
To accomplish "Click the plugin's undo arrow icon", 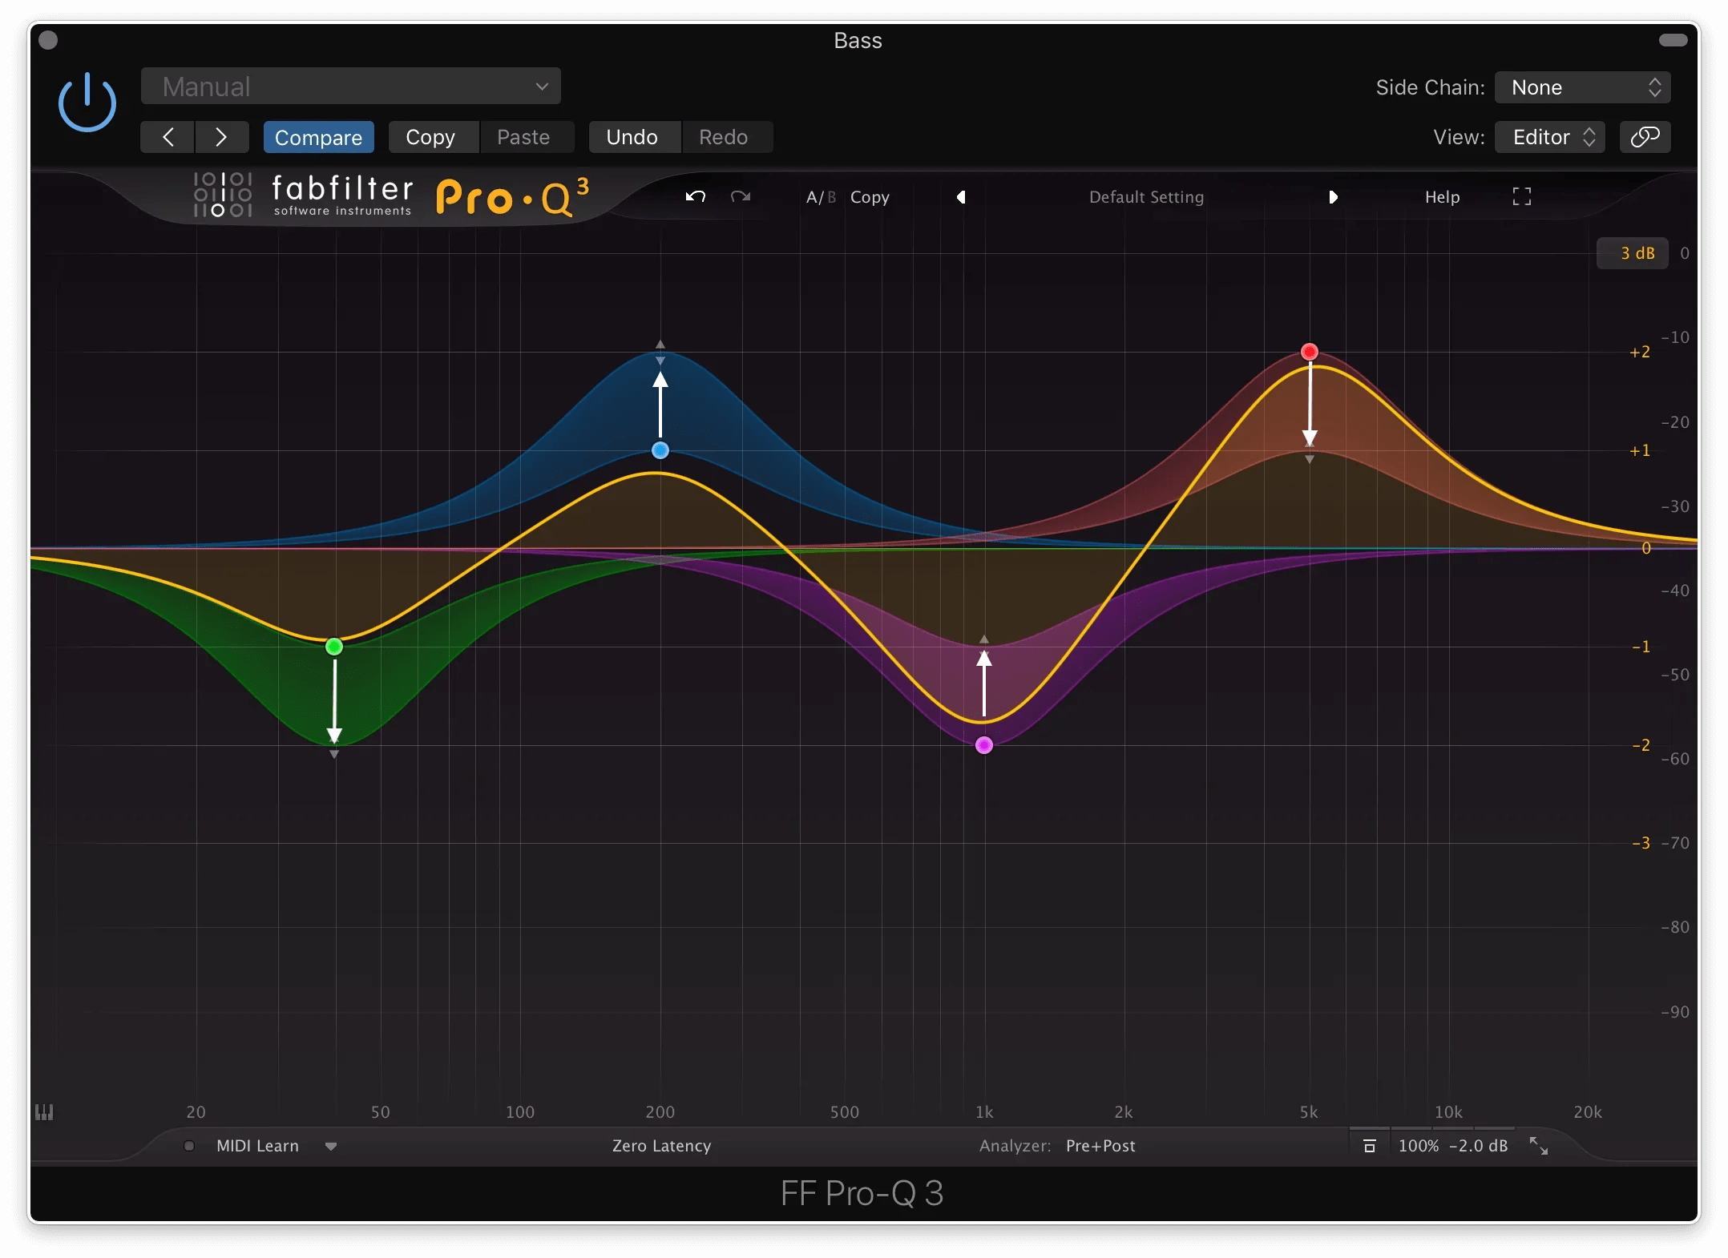I will pyautogui.click(x=694, y=196).
